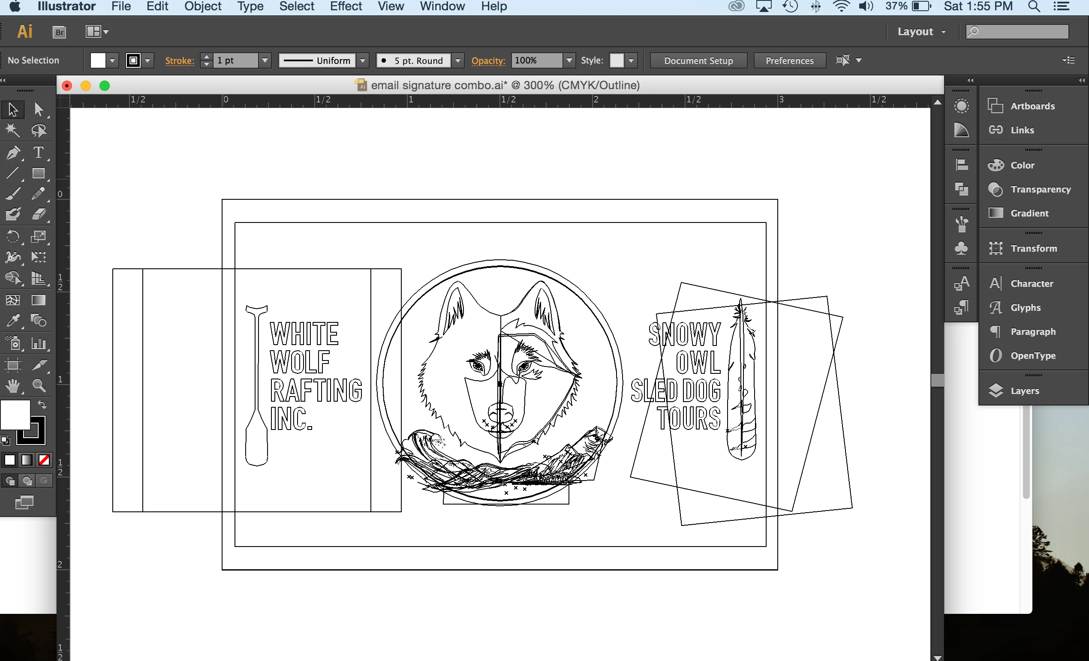Open the Effect menu
Screen dimensions: 1089x661
[346, 6]
